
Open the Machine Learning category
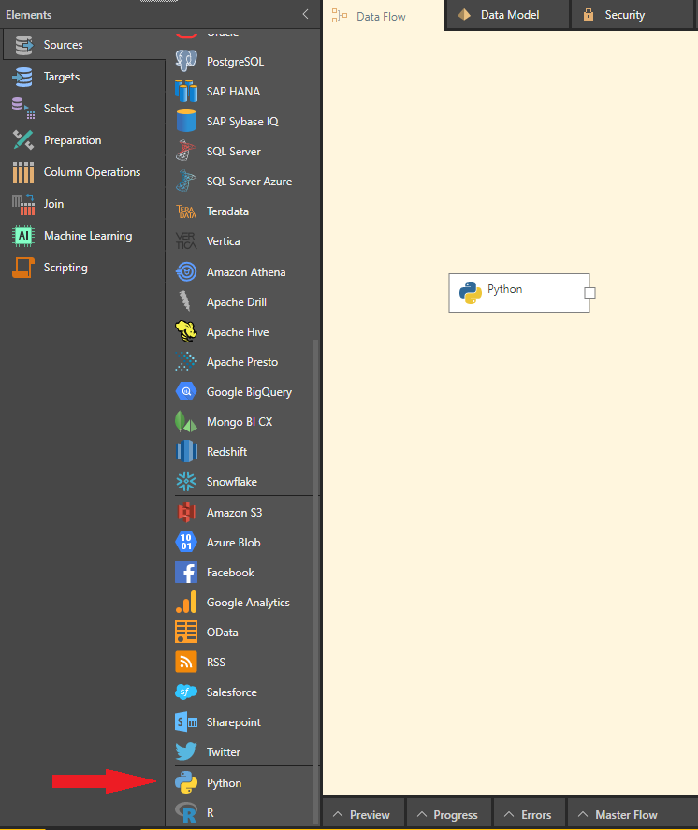84,236
